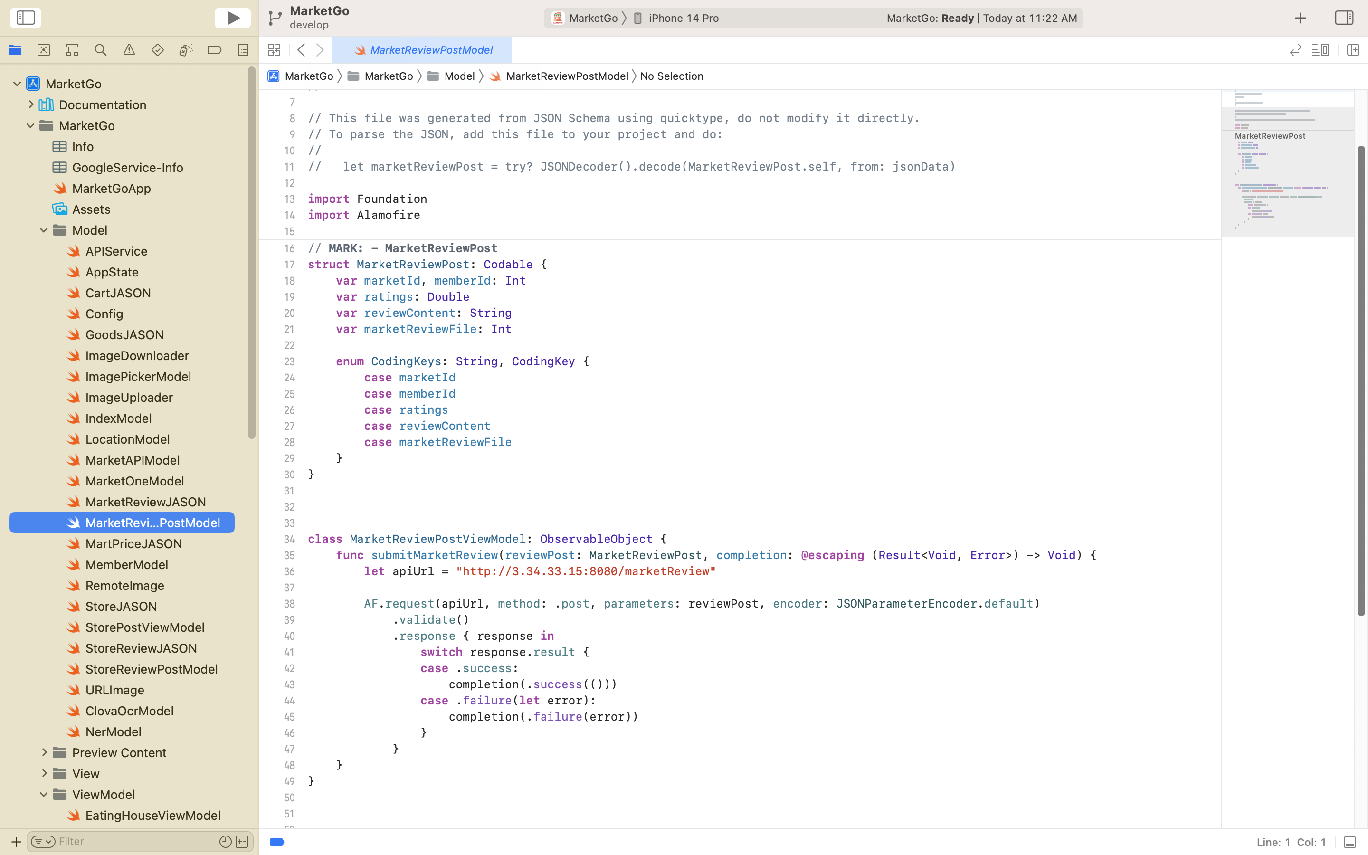
Task: Click the Run (play) button
Action: tap(232, 18)
